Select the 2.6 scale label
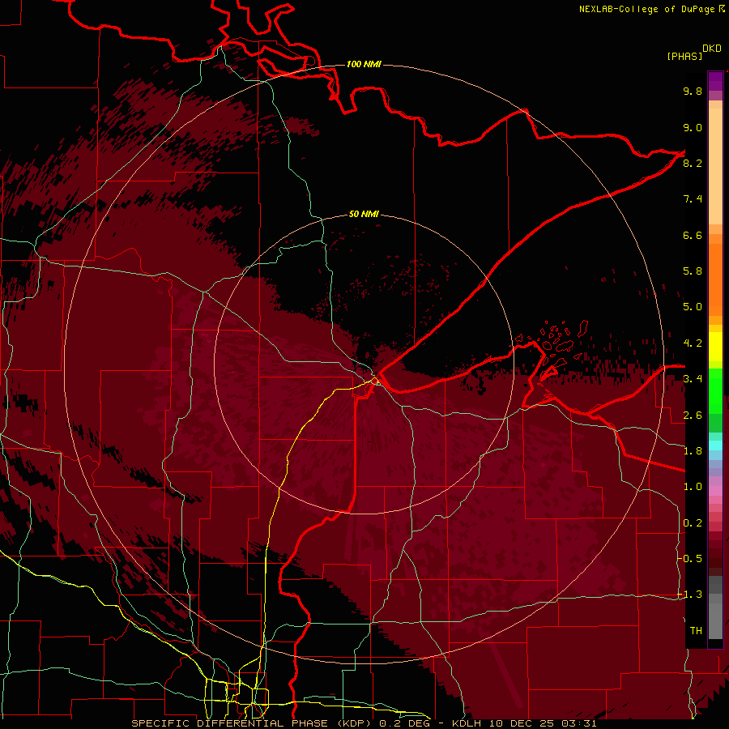Viewport: 729px width, 729px height. pyautogui.click(x=693, y=416)
